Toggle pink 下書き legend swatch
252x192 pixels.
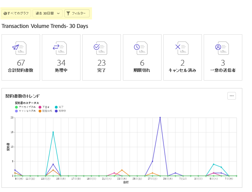(40, 107)
